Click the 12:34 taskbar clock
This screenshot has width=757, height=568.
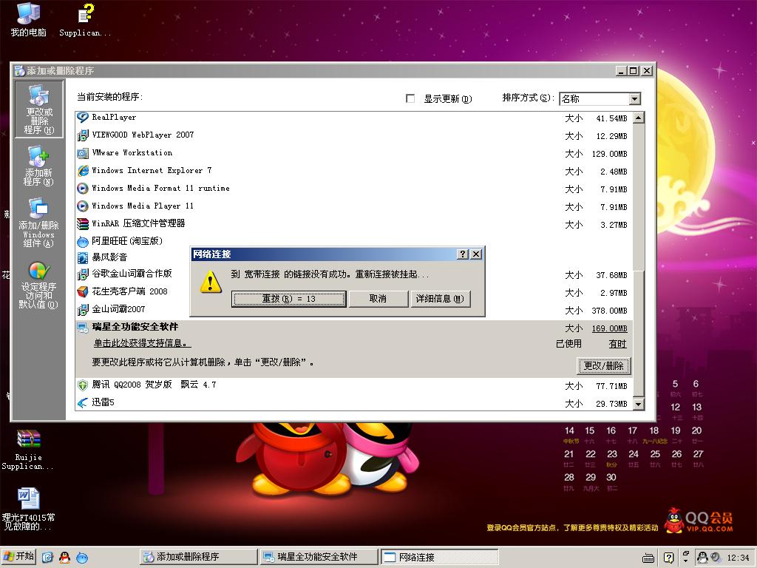coord(739,558)
